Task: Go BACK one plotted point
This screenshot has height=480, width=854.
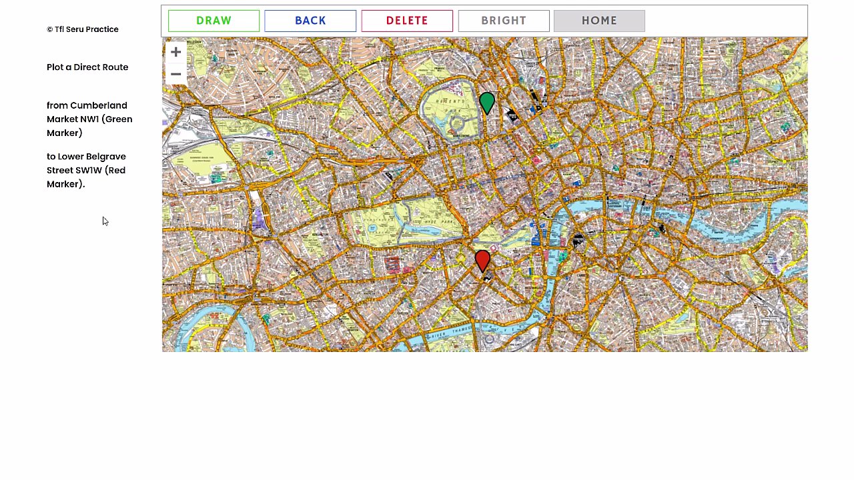Action: coord(310,21)
